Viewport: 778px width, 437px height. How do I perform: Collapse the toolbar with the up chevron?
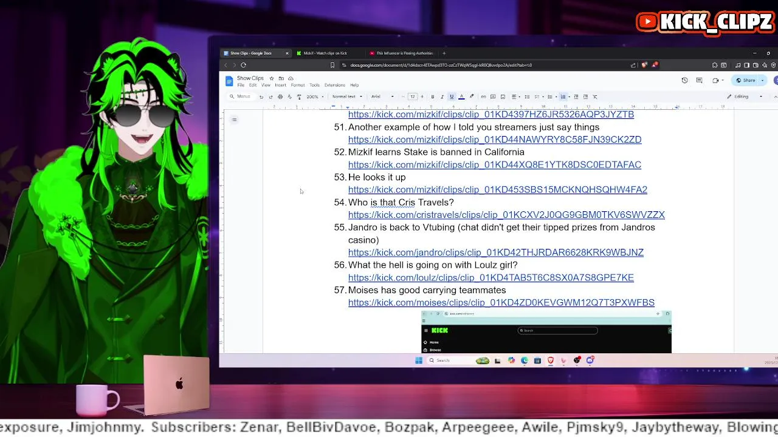775,97
